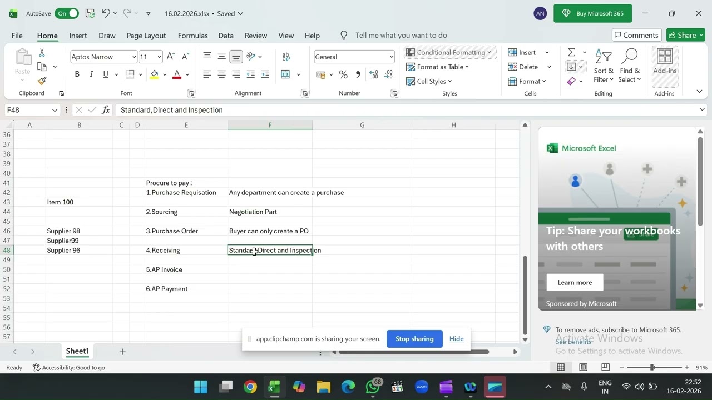Click the Undo arrow icon
712x400 pixels.
(106, 13)
